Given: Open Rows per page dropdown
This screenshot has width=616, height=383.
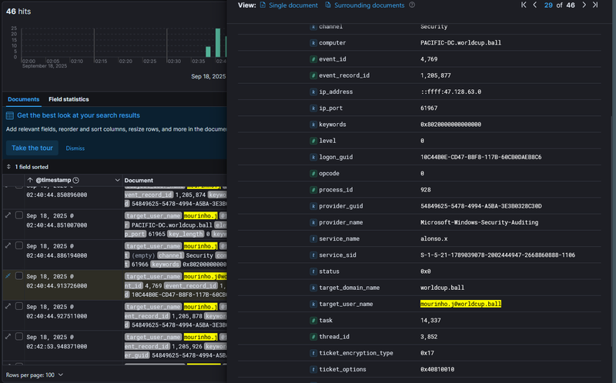Looking at the screenshot, I should 34,375.
